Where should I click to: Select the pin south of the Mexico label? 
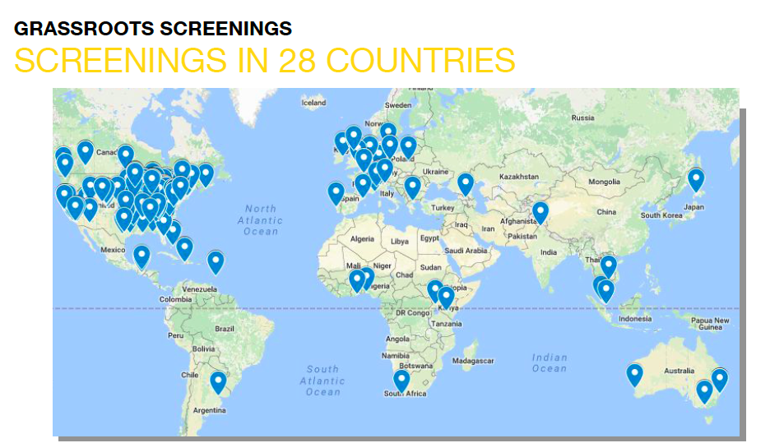coord(142,258)
